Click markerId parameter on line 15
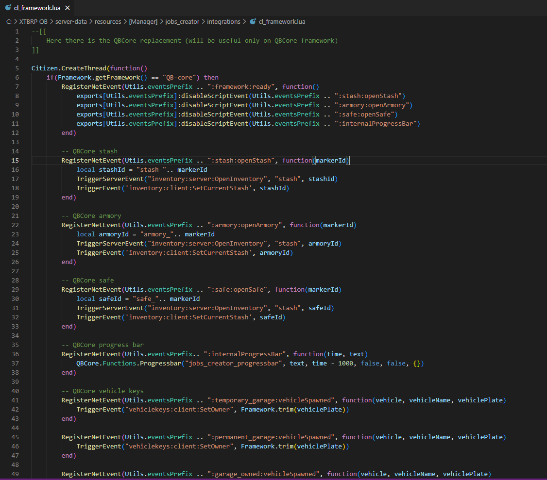547x480 pixels. click(330, 160)
